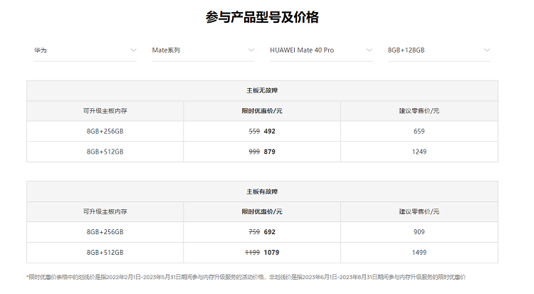
Task: Click 限时优惠价/元 column header in 主板有故障 table
Action: coord(262,212)
